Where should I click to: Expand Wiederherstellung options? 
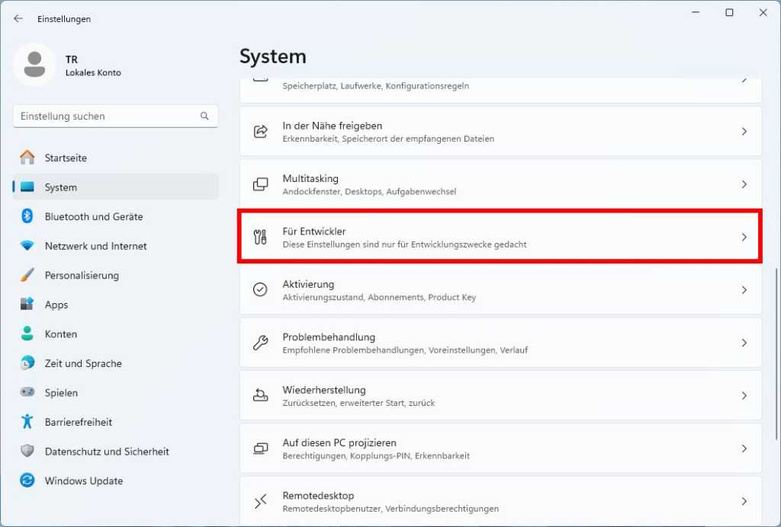500,395
